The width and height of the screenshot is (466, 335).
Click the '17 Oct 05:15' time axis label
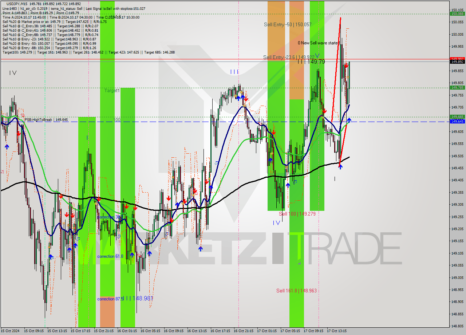click(x=290, y=331)
